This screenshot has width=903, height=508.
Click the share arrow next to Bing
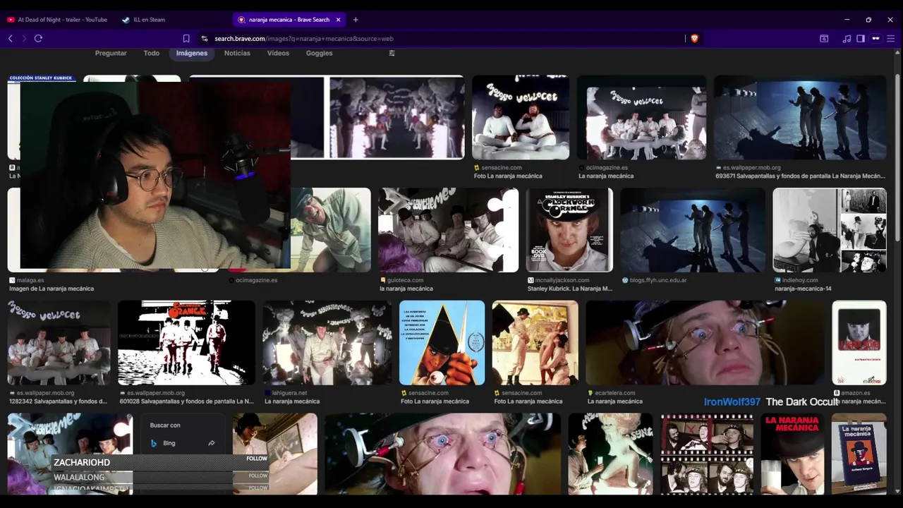pyautogui.click(x=211, y=443)
